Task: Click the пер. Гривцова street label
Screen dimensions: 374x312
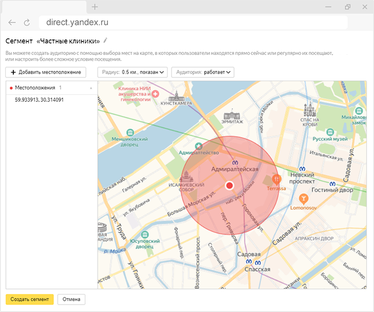Action: click(229, 228)
